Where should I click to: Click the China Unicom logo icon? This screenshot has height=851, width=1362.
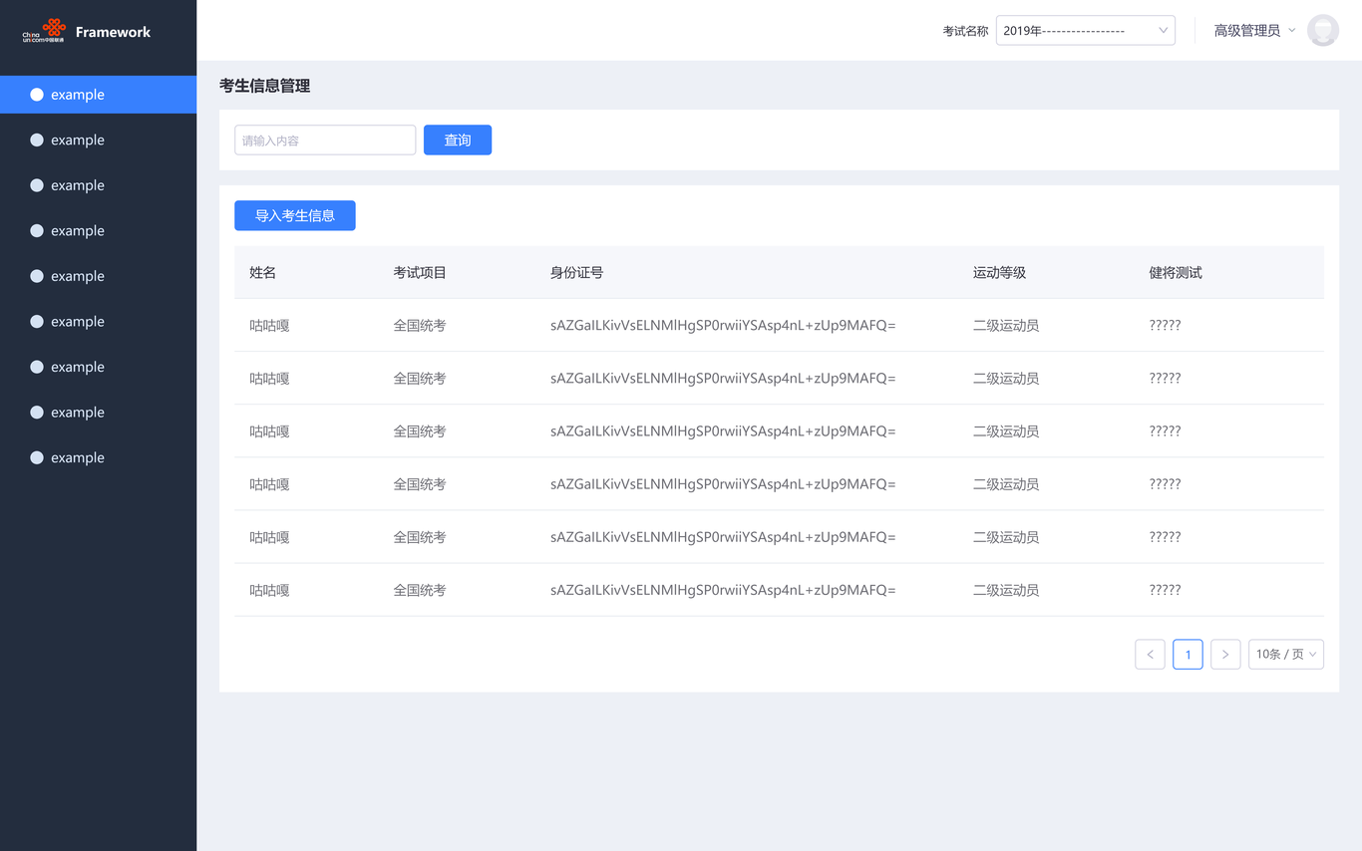pyautogui.click(x=44, y=31)
